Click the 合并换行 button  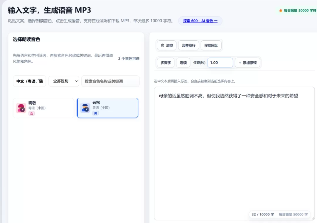click(x=188, y=46)
